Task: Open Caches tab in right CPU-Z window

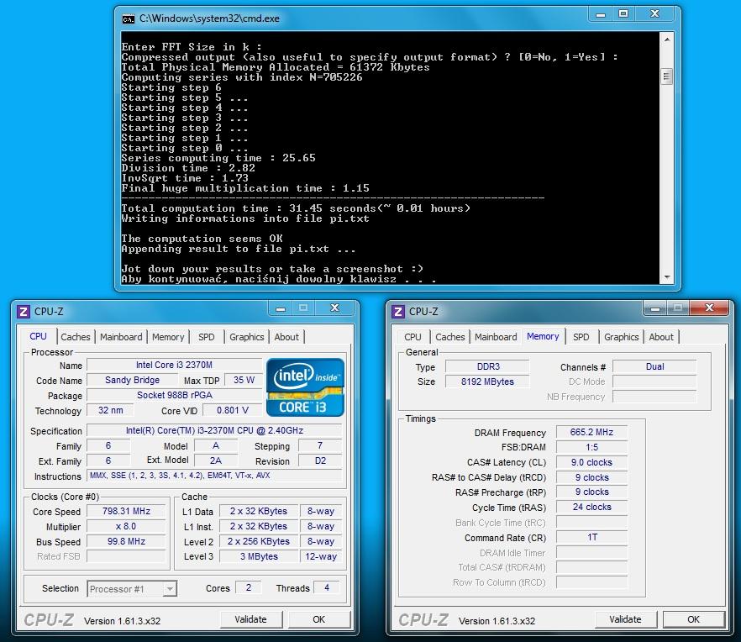Action: point(450,337)
